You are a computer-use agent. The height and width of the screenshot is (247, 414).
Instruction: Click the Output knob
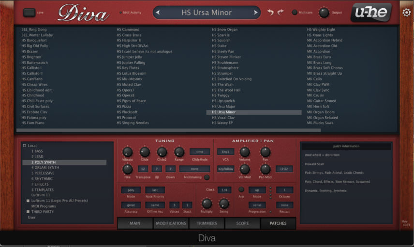pyautogui.click(x=324, y=13)
